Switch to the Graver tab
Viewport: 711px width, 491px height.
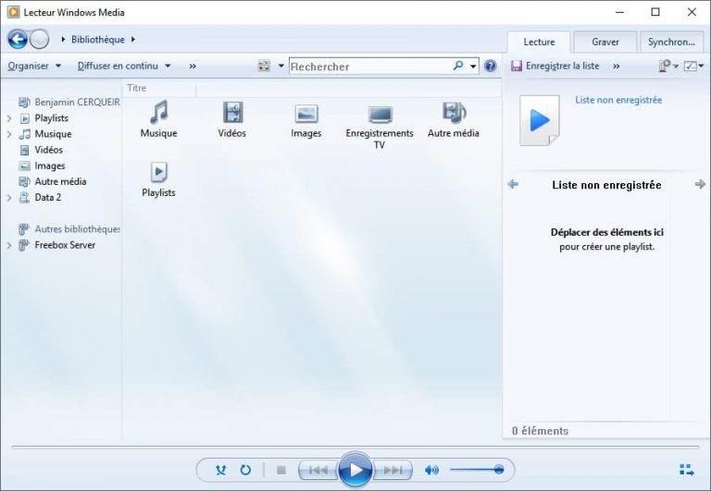coord(605,43)
